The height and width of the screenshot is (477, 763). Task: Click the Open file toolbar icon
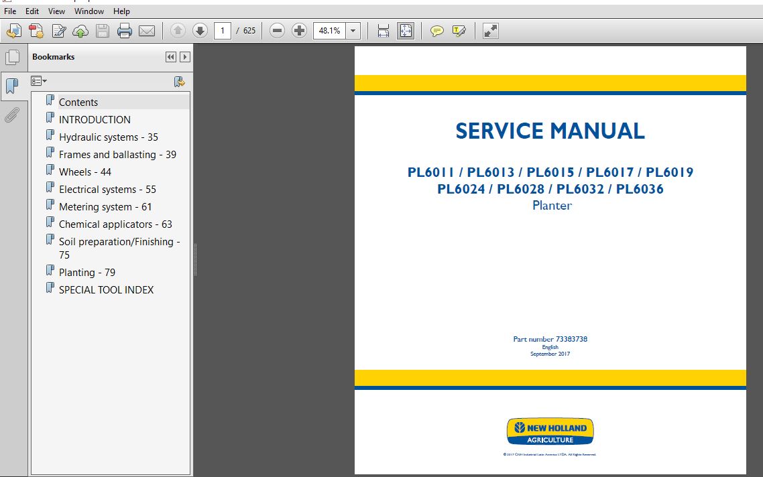[13, 31]
